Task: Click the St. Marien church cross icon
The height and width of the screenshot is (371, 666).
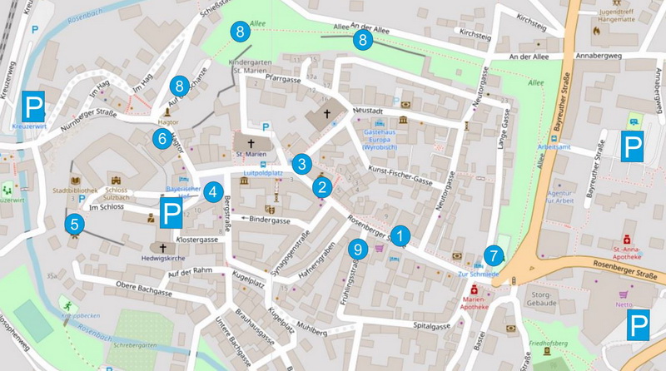Action: point(251,143)
